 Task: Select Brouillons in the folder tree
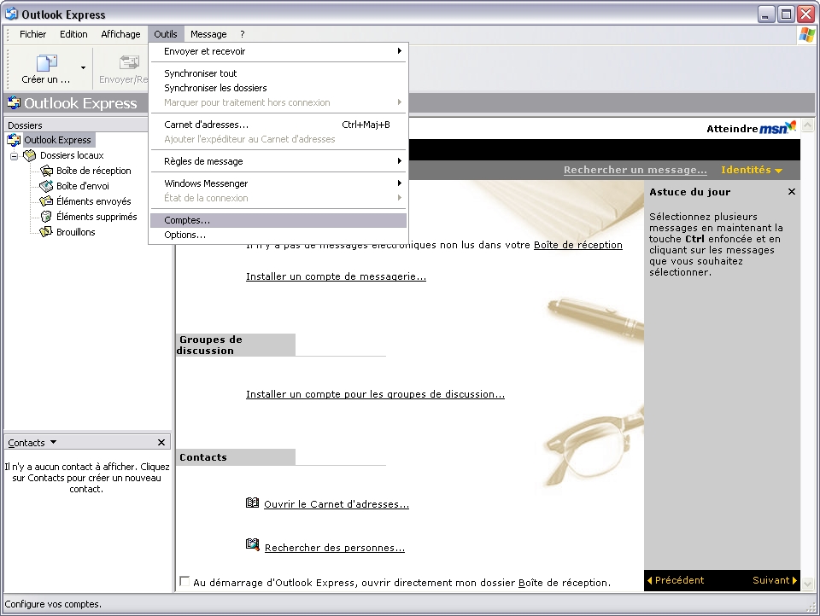pos(76,232)
